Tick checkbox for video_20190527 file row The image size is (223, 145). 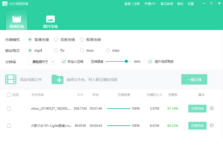pyautogui.click(x=9, y=109)
